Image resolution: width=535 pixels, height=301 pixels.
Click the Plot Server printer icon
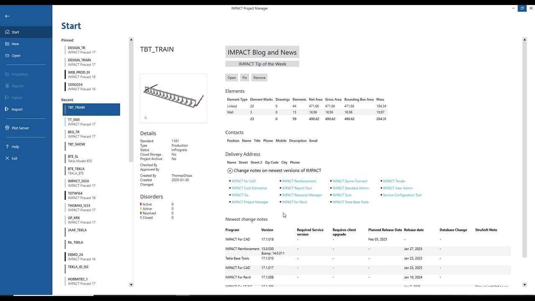point(7,128)
